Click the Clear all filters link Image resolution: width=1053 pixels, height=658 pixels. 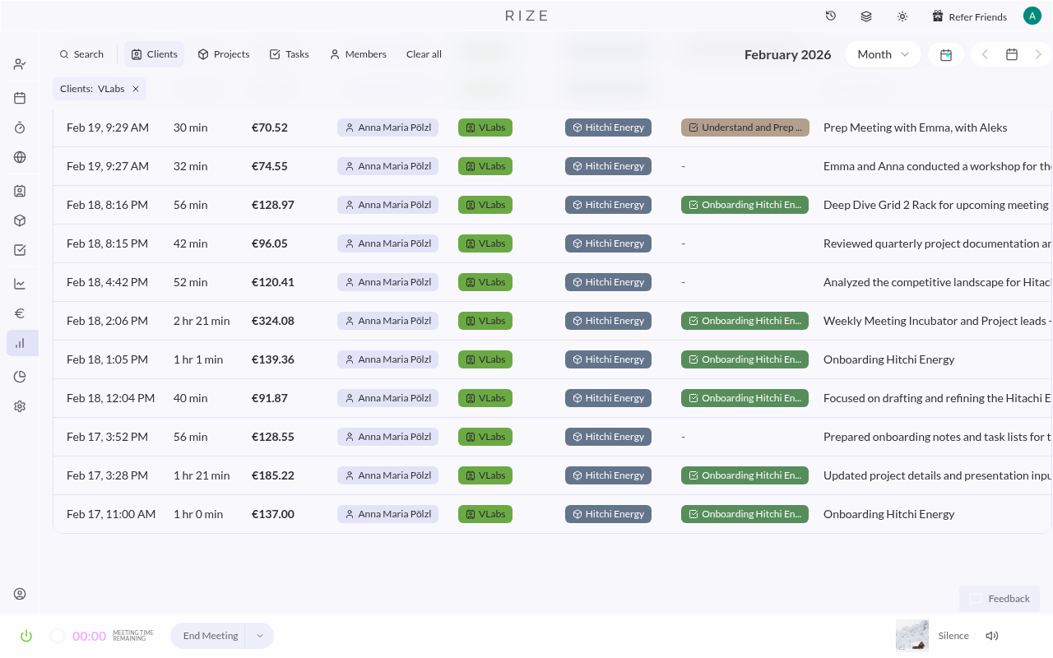424,54
